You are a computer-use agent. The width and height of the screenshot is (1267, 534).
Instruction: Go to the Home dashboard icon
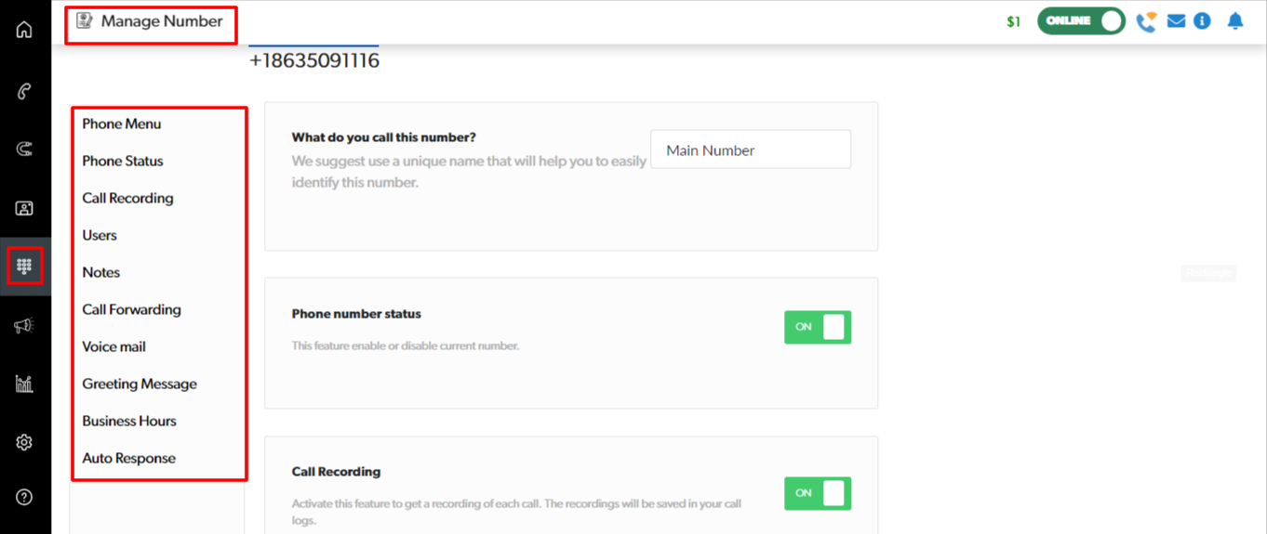tap(24, 30)
